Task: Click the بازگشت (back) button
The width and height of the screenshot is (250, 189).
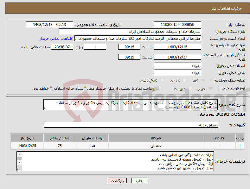Action: (x=117, y=180)
